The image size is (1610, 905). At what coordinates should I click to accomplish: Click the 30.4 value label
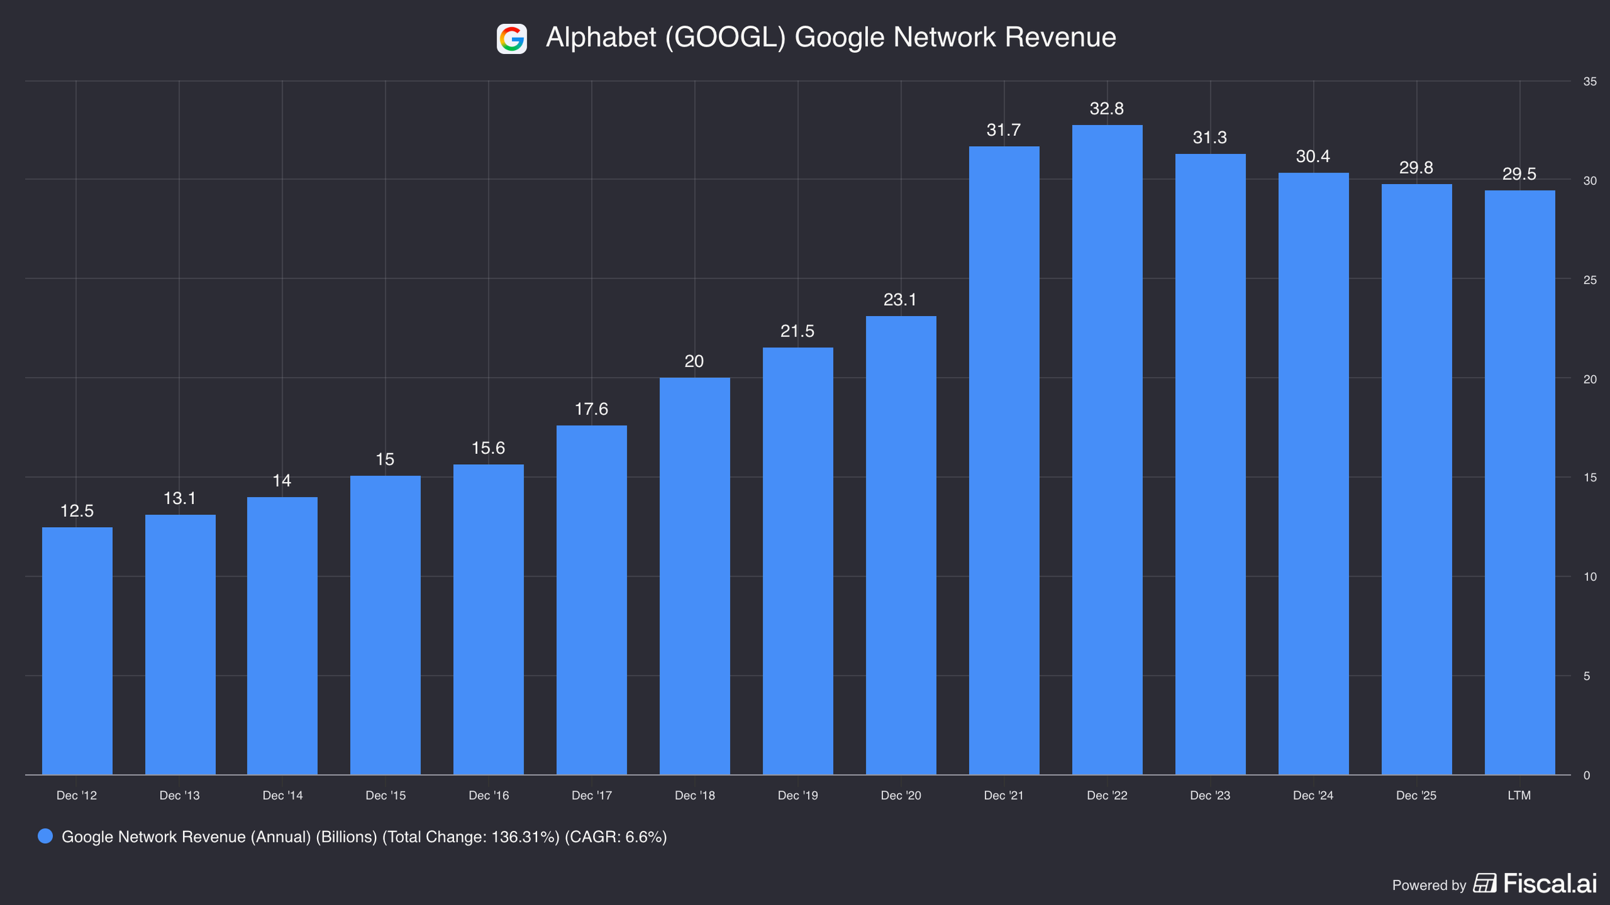point(1313,156)
